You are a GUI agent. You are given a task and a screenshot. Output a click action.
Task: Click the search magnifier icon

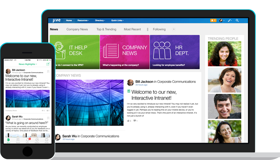click(237, 20)
